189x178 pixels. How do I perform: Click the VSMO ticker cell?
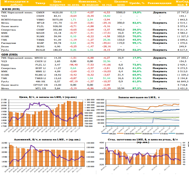40,20
